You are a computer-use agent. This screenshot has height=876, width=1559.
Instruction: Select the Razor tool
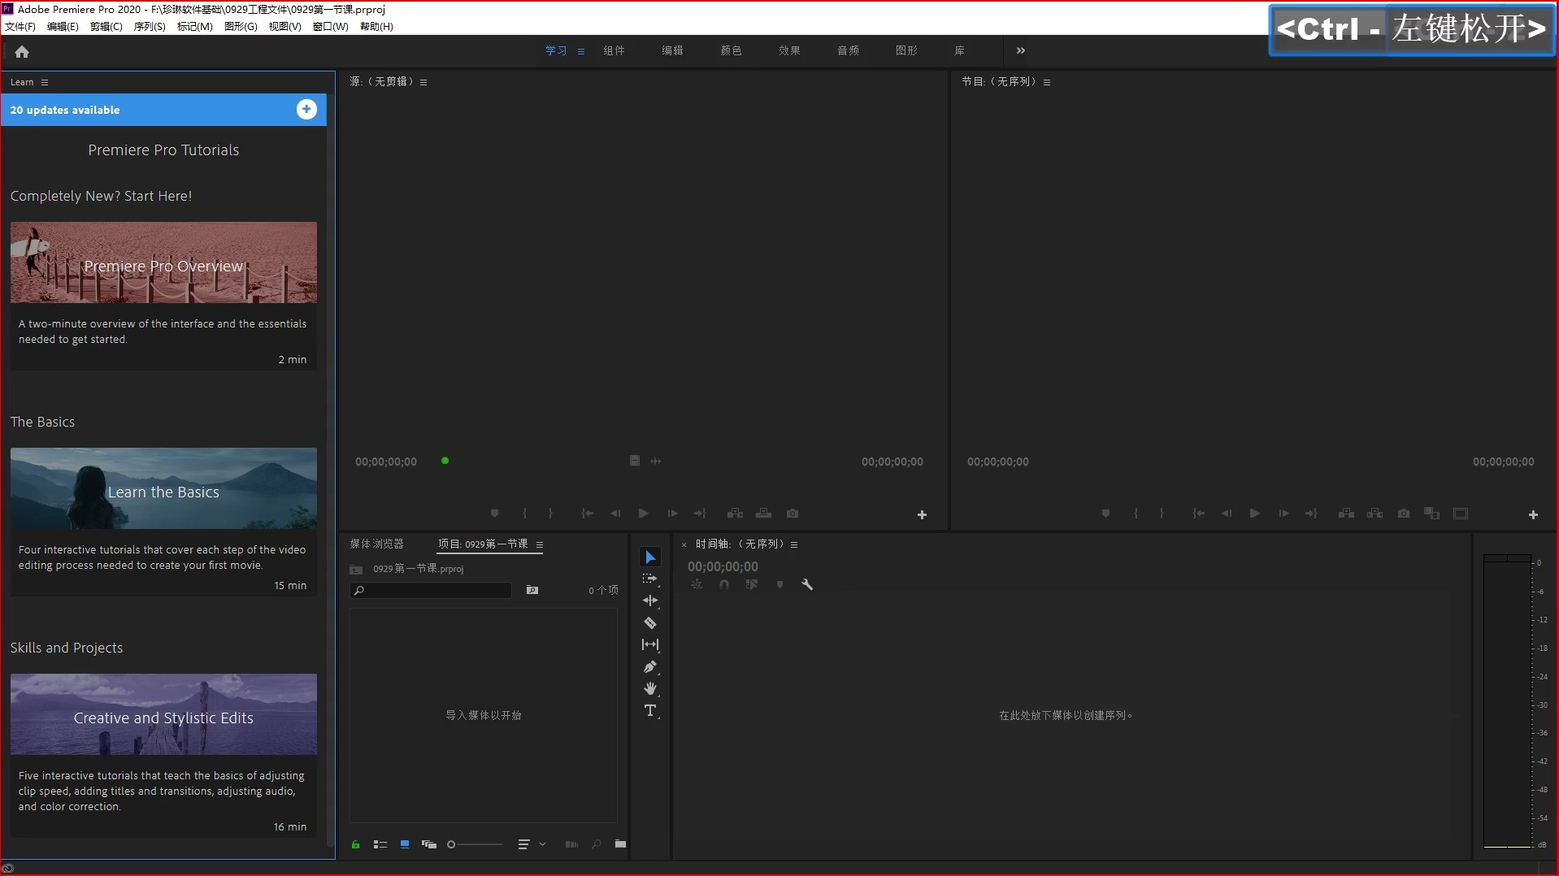click(x=650, y=622)
